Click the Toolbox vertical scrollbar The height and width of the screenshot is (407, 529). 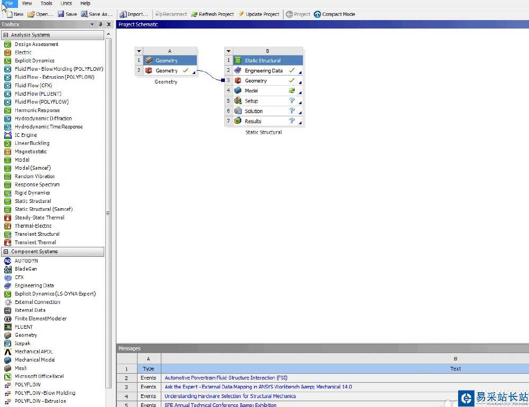tap(108, 212)
